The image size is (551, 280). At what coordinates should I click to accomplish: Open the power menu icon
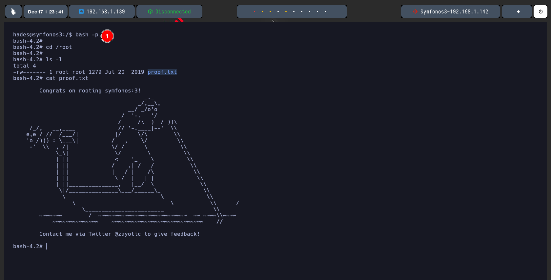tap(540, 11)
